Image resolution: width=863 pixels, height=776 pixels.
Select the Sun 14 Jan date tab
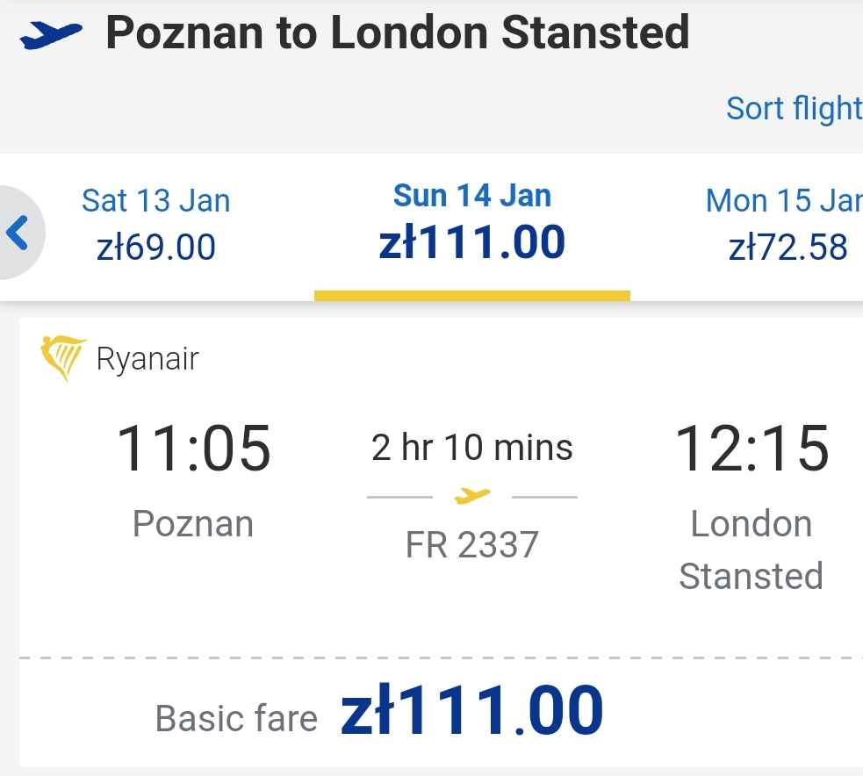click(472, 226)
